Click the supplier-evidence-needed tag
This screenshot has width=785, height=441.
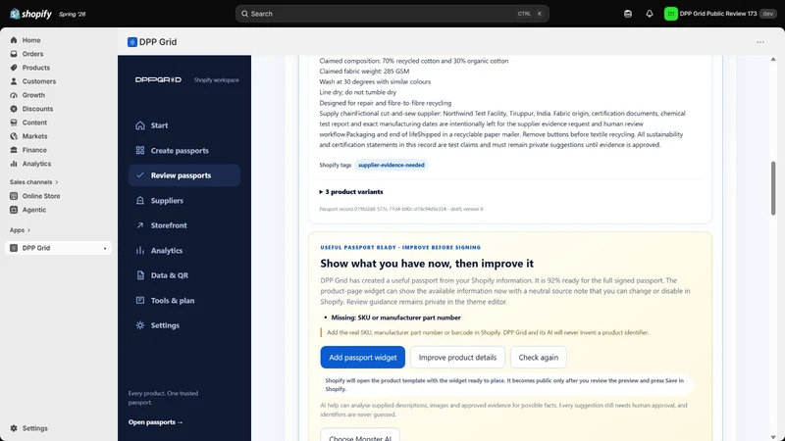[391, 165]
